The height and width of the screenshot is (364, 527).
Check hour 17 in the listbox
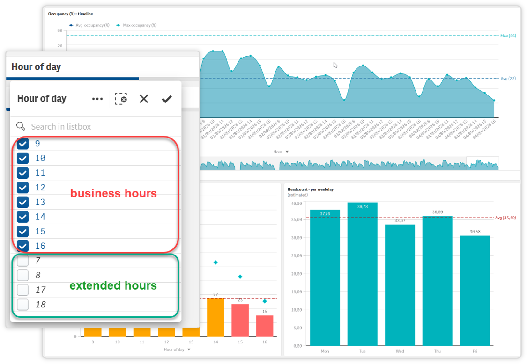[23, 290]
